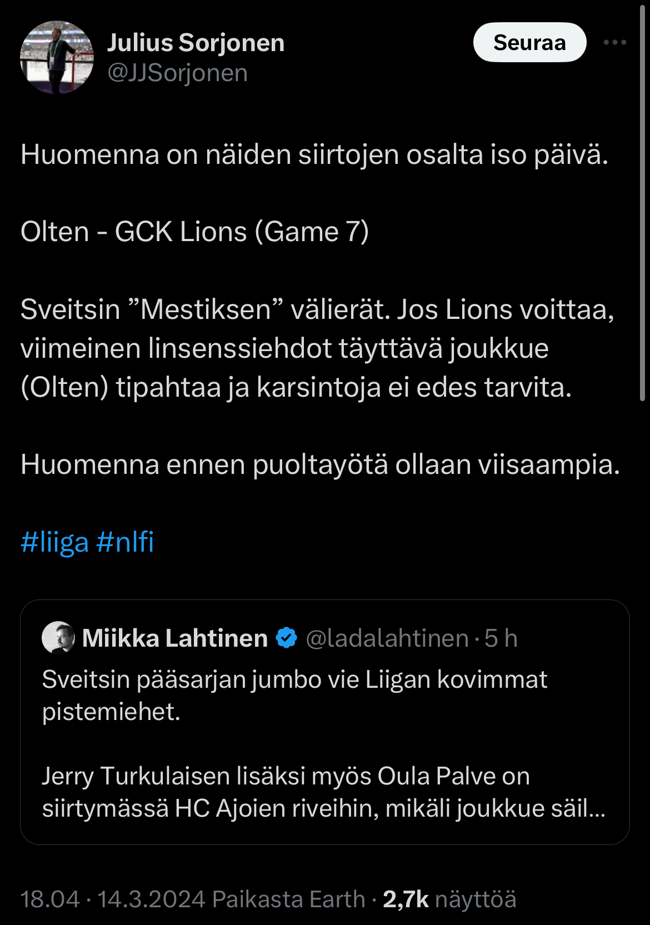Open the @ladalahtinen handle

(x=387, y=638)
